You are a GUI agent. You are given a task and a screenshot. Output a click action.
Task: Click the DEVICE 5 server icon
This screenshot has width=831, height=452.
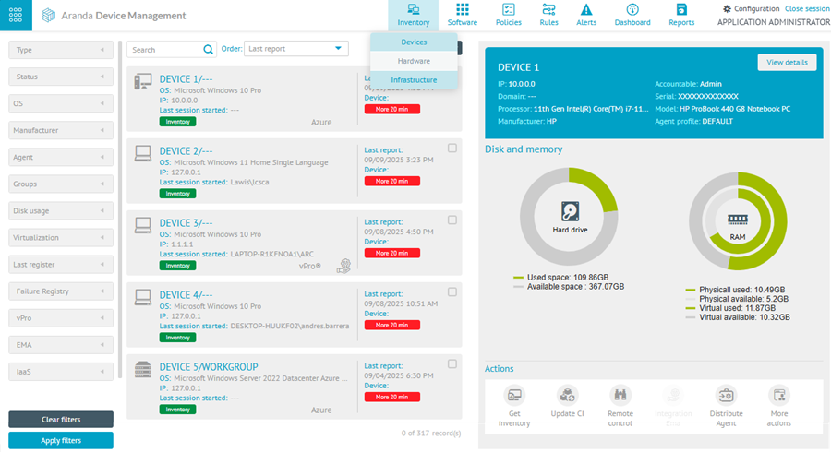click(x=142, y=369)
